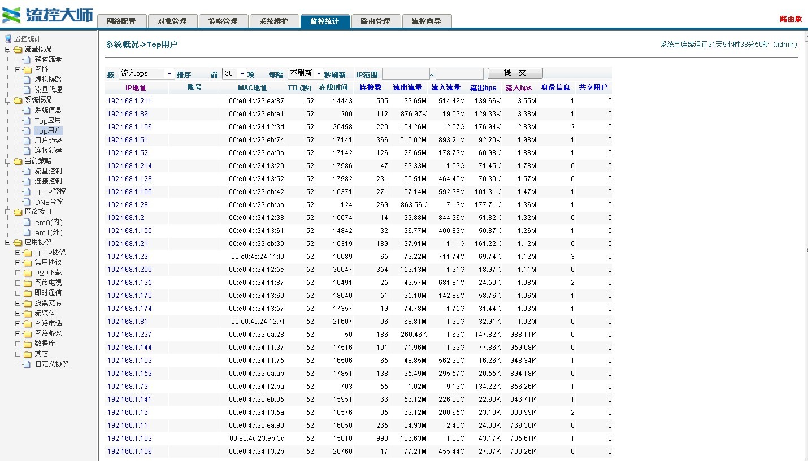
Task: Collapse the 当前策略 tree folder
Action: tap(8, 161)
